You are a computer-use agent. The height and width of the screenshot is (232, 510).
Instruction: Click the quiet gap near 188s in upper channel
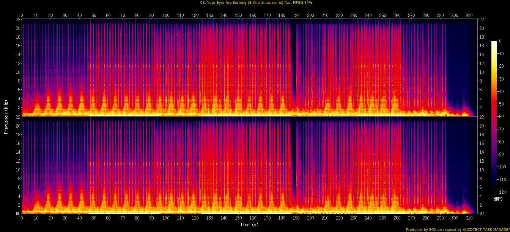point(293,57)
